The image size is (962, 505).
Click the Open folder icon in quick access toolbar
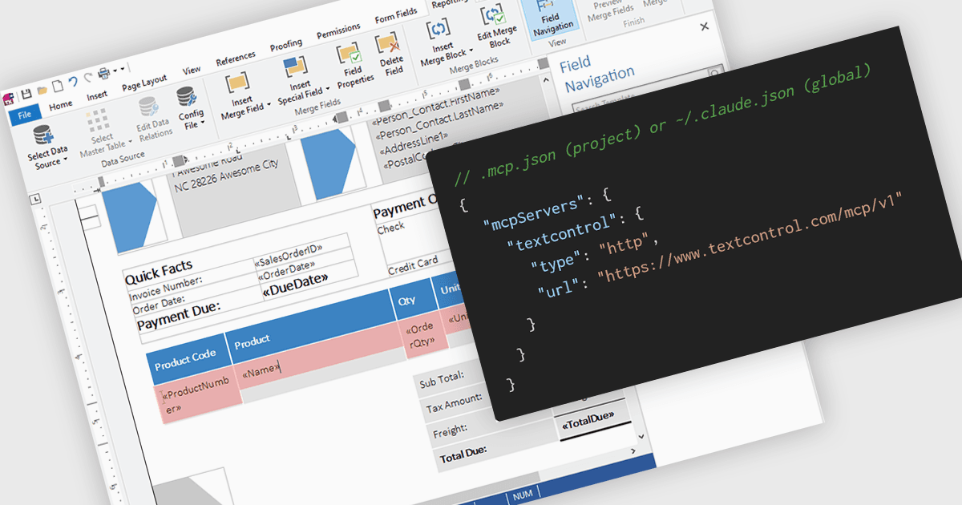[42, 90]
